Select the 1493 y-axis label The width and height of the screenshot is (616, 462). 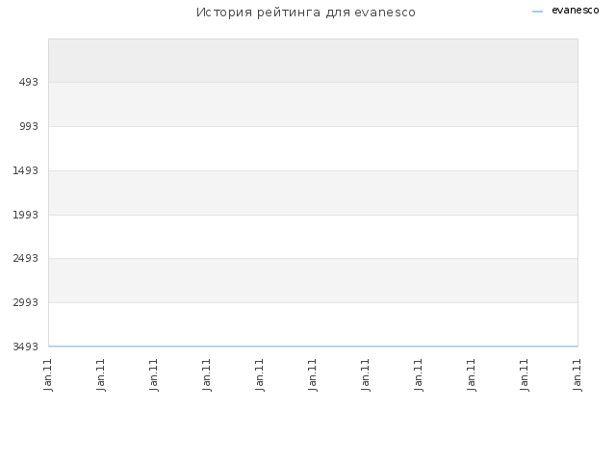click(x=26, y=170)
